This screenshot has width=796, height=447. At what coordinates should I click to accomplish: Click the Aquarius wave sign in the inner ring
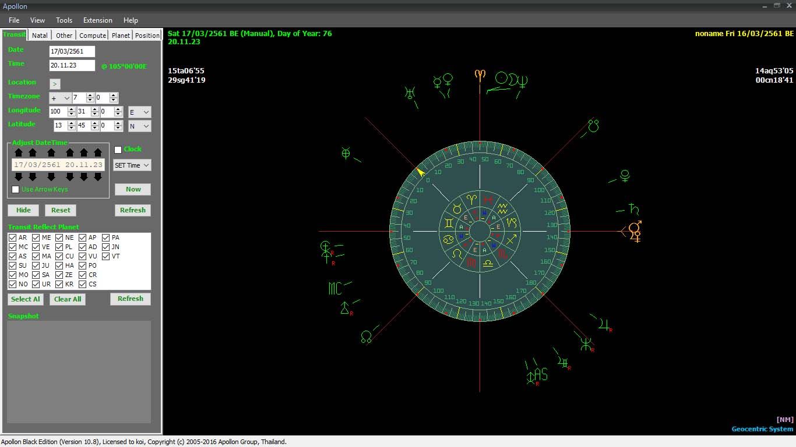point(503,208)
